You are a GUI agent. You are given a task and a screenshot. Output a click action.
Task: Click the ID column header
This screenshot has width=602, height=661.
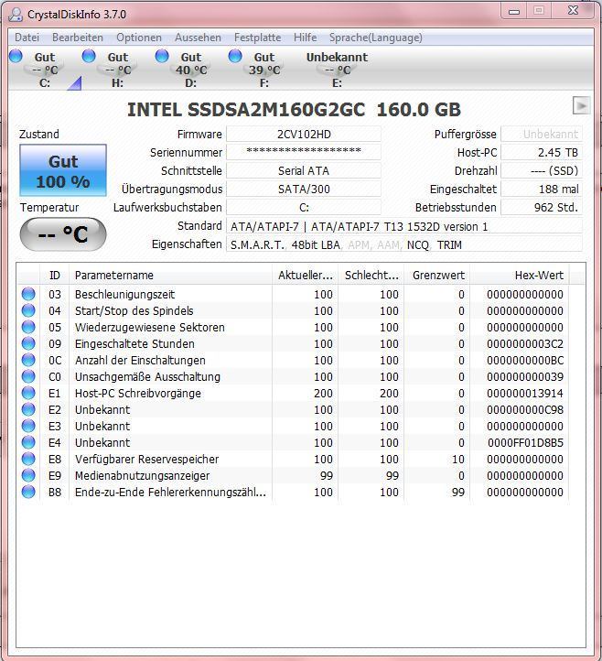pos(54,276)
